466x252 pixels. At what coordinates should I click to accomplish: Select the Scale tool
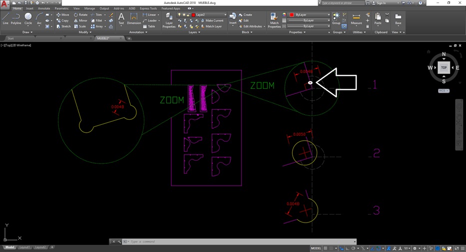click(80, 26)
